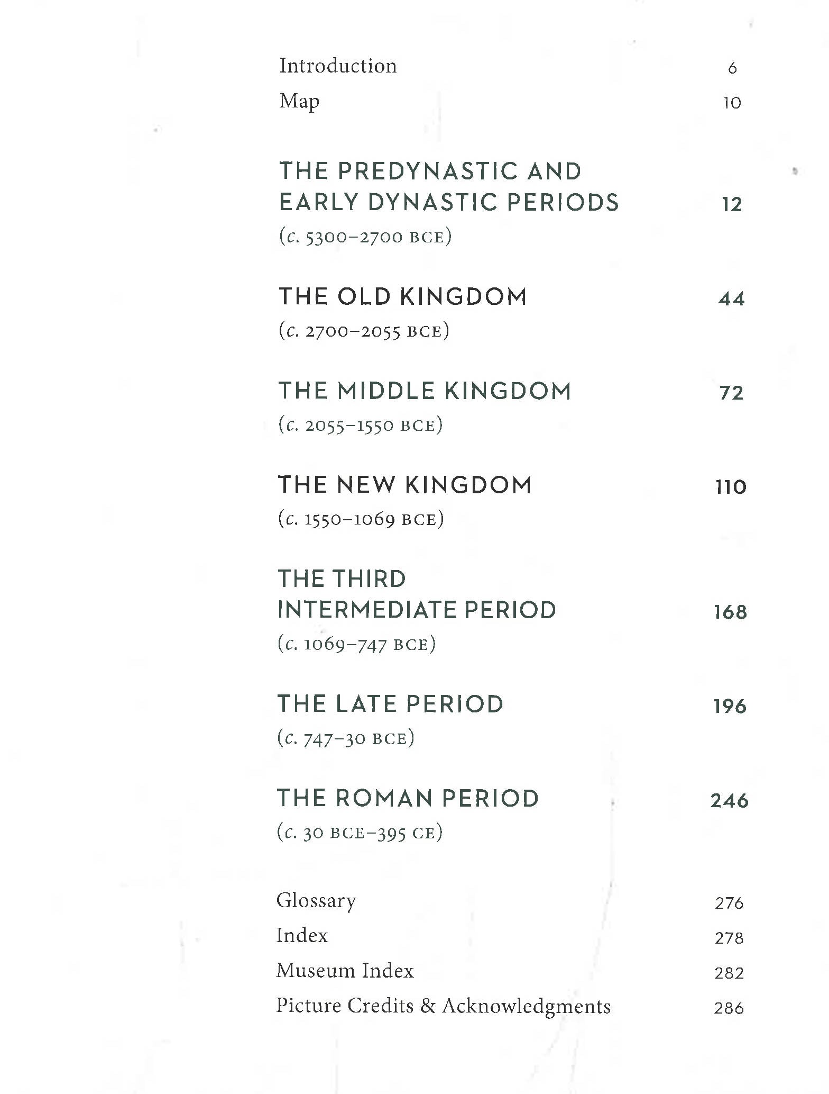Click the date range c. 30 BCE–395 CE
The image size is (829, 1094).
tap(360, 833)
